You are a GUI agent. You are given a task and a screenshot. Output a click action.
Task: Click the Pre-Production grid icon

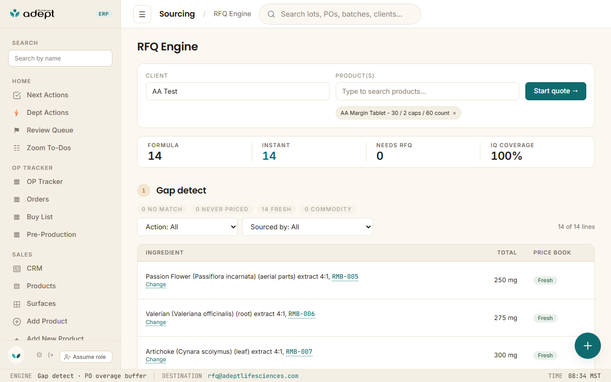tap(17, 235)
